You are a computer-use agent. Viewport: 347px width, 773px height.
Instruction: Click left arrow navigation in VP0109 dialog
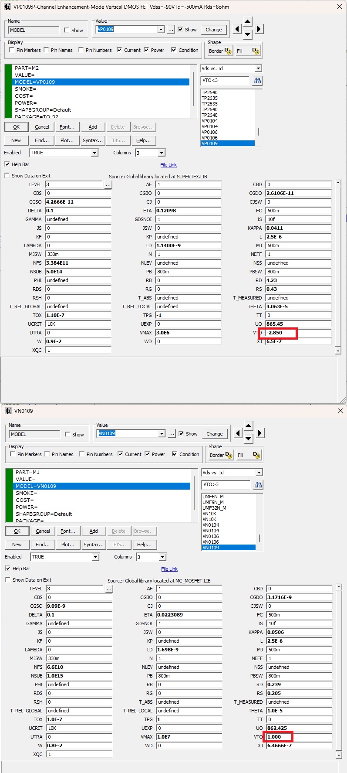click(x=237, y=29)
